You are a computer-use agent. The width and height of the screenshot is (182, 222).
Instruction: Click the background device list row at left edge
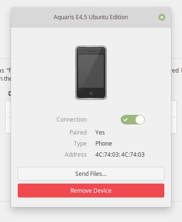pyautogui.click(x=8, y=109)
